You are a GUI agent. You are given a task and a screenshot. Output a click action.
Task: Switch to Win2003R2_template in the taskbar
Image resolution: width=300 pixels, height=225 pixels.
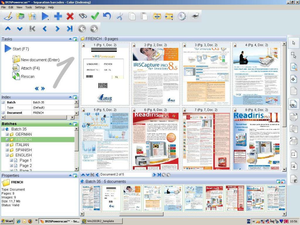102,221
